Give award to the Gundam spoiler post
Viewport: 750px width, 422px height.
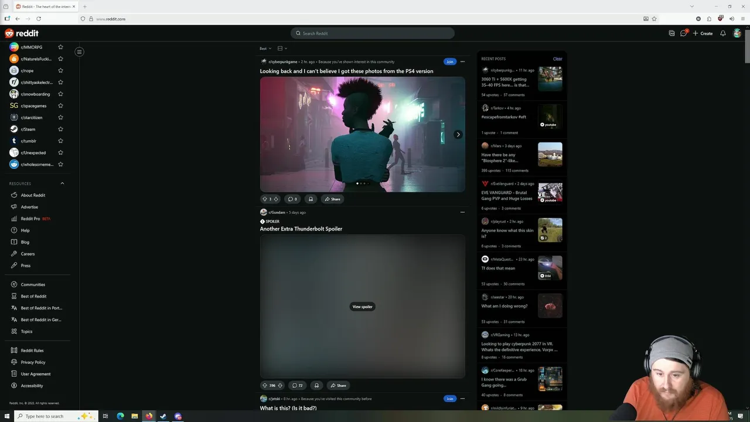(x=316, y=386)
